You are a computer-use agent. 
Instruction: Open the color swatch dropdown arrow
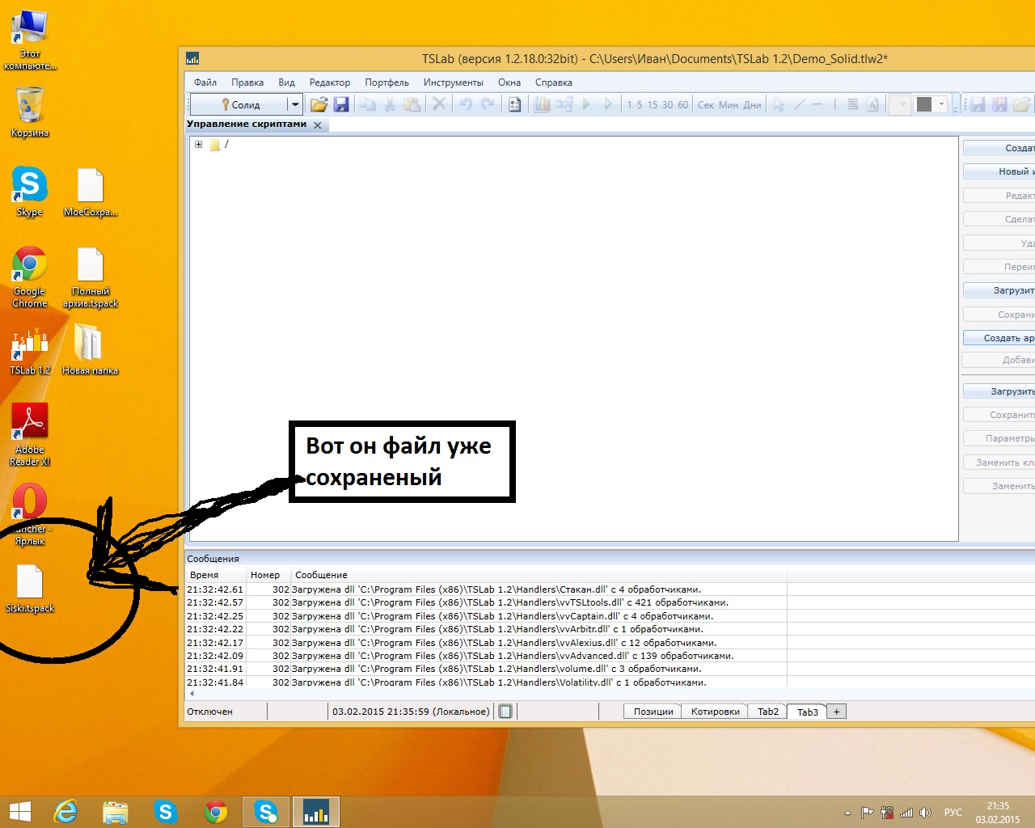point(941,104)
